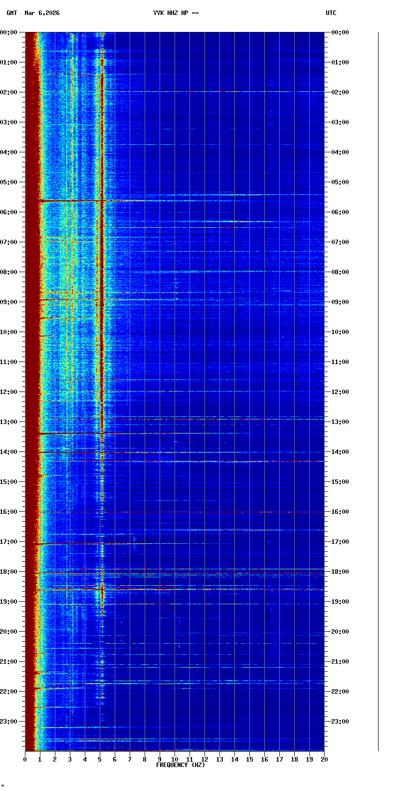Image resolution: width=400 pixels, height=791 pixels.
Task: Click the GMT label in the header
Action: click(x=11, y=13)
